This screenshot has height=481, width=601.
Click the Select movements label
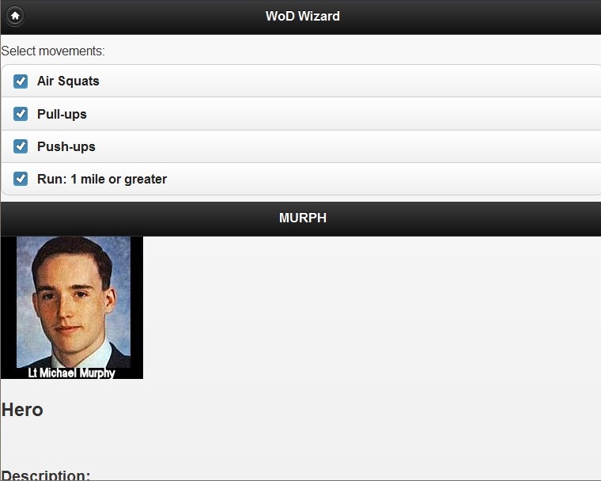[x=53, y=51]
